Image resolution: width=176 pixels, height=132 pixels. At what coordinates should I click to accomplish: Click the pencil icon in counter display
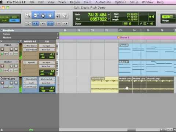click(141, 23)
